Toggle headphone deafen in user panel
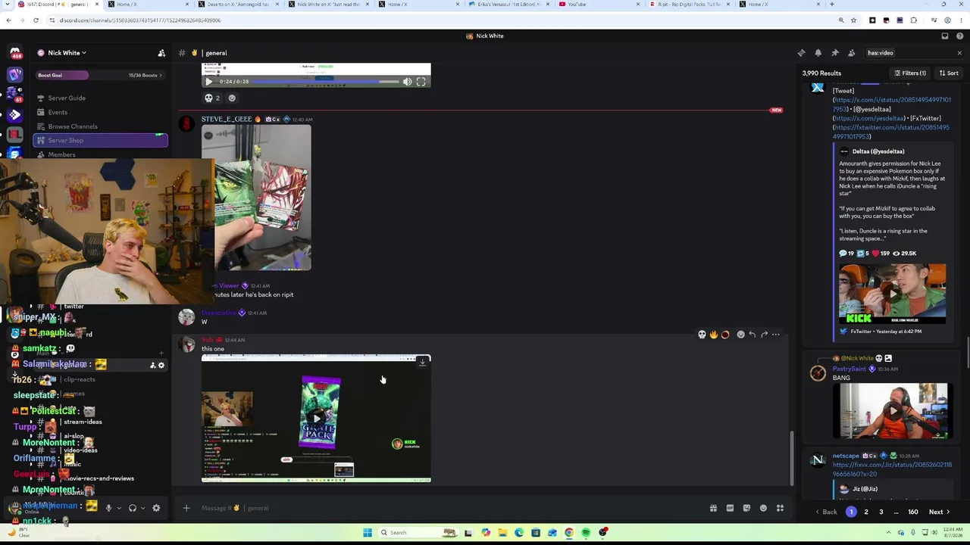Screen dimensions: 970x545 (133, 508)
